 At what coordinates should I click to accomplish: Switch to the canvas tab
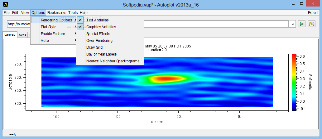tap(10, 34)
